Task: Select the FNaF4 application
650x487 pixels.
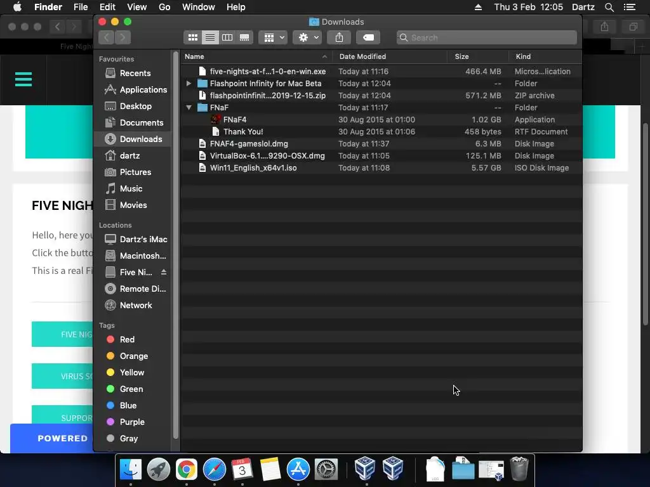Action: pyautogui.click(x=381, y=120)
